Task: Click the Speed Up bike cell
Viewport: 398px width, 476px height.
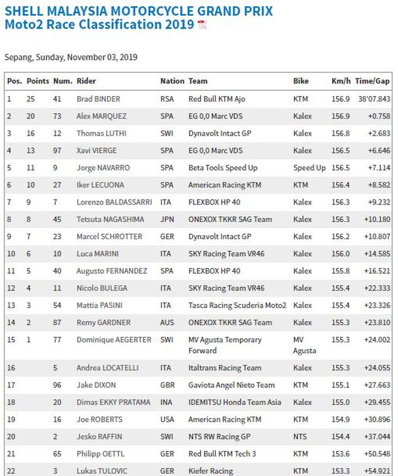Action: (309, 168)
